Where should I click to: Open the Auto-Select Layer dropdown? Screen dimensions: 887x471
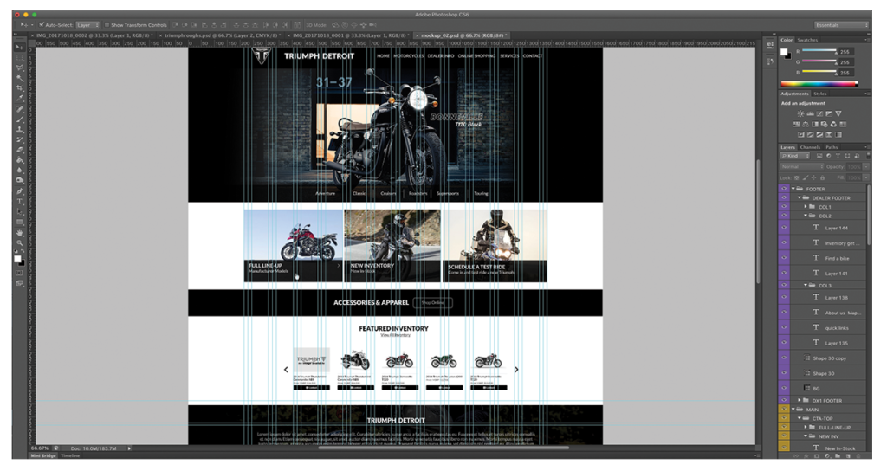point(87,25)
